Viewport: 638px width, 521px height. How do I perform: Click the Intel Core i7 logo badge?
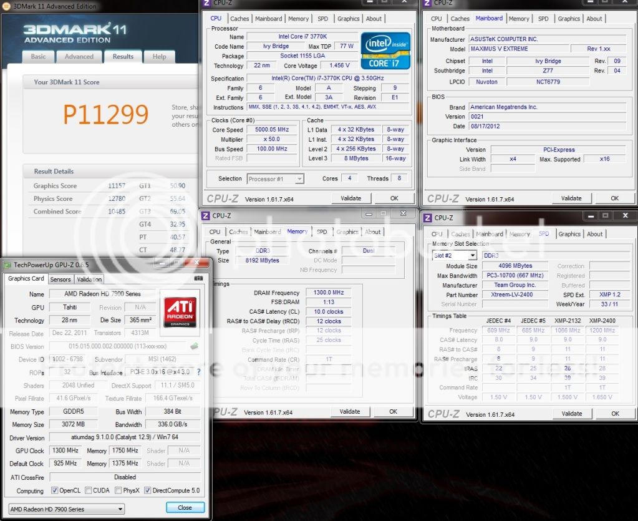pyautogui.click(x=385, y=50)
